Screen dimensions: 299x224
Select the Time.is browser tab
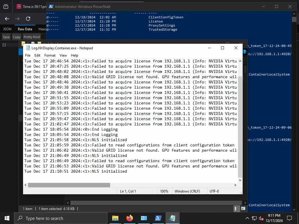(x=31, y=7)
